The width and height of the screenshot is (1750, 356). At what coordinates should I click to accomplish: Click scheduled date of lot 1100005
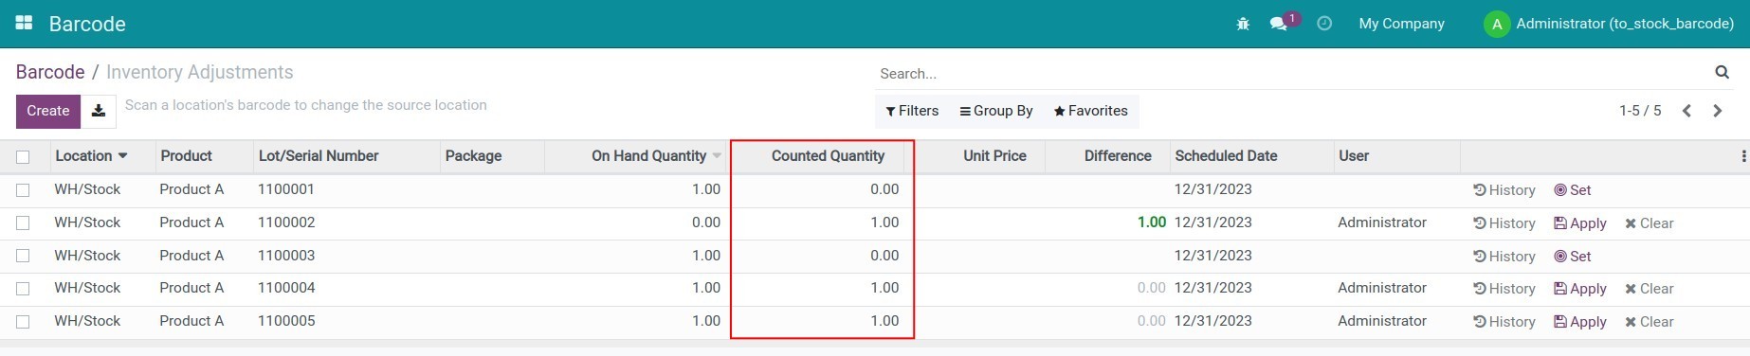1212,321
